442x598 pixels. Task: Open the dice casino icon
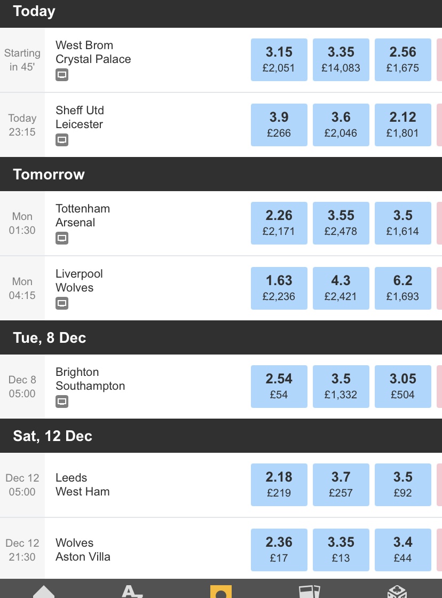[397, 591]
